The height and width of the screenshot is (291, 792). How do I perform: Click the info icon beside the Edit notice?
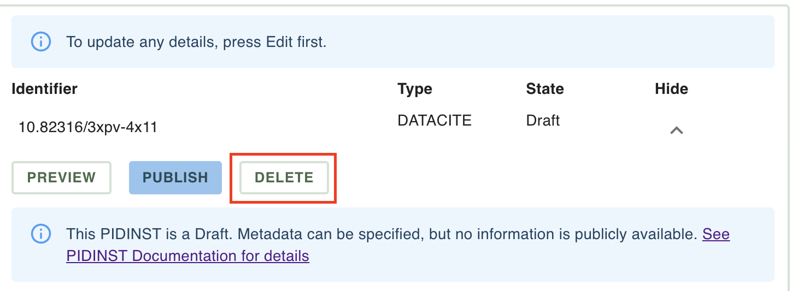pyautogui.click(x=41, y=41)
